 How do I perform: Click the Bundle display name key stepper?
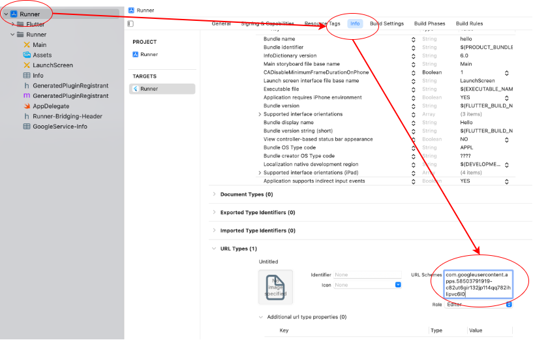(x=414, y=123)
